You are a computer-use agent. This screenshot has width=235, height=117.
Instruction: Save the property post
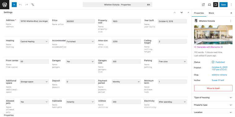[x=223, y=5]
